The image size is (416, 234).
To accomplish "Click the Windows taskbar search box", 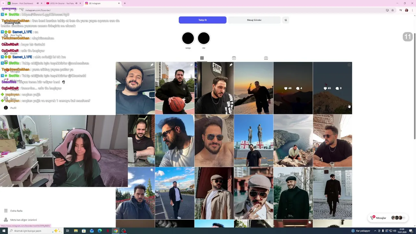I will [x=35, y=231].
